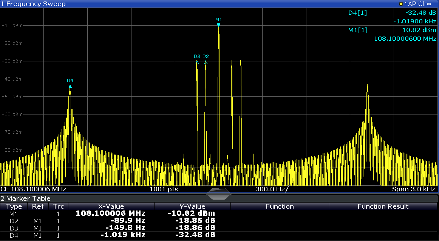Click the 1001 pts sweep points label

click(x=164, y=189)
